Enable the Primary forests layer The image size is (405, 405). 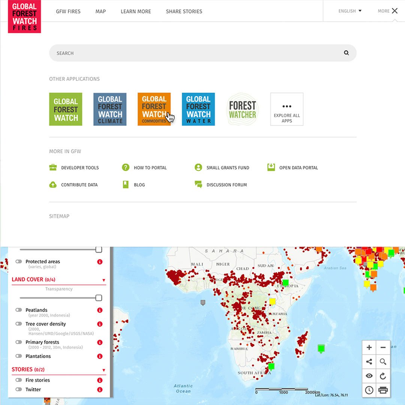pyautogui.click(x=19, y=342)
